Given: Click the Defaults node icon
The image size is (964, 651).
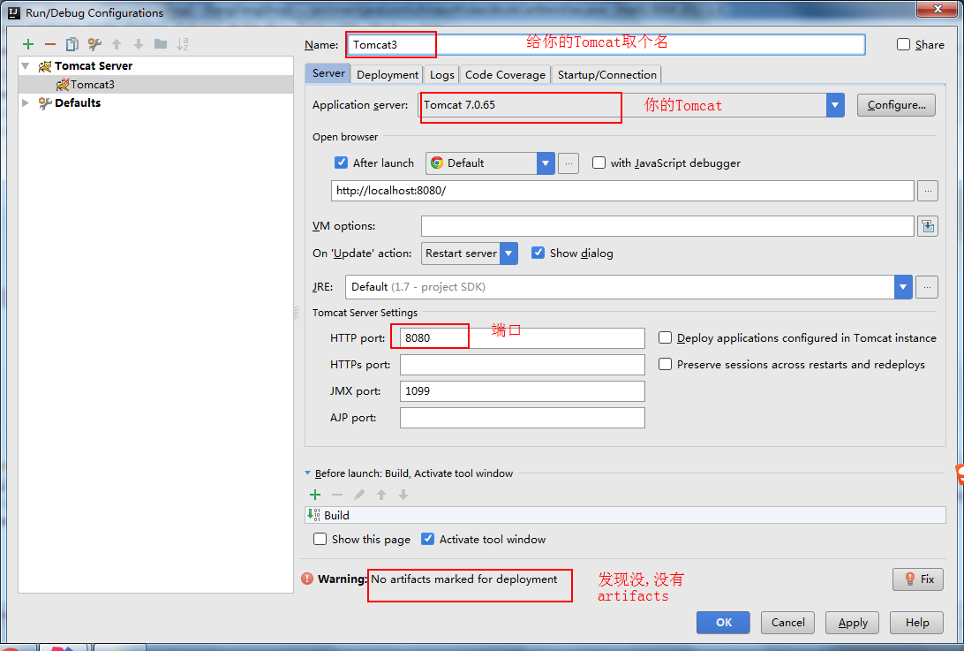Looking at the screenshot, I should tap(45, 103).
